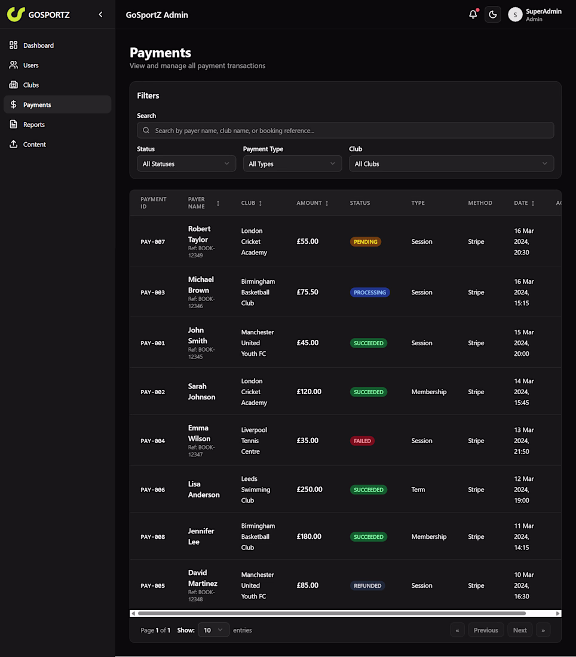Click the PROCESSING status badge

tap(370, 293)
